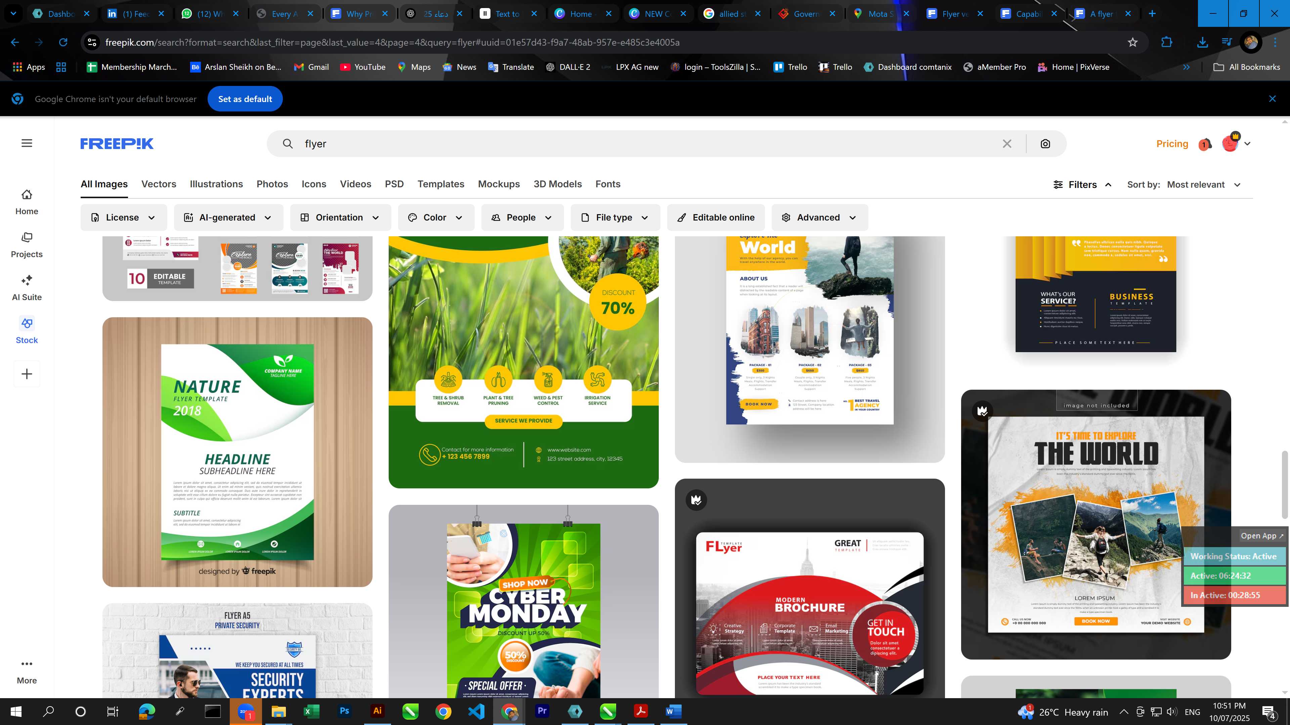Open Illustrator from the taskbar

[377, 711]
